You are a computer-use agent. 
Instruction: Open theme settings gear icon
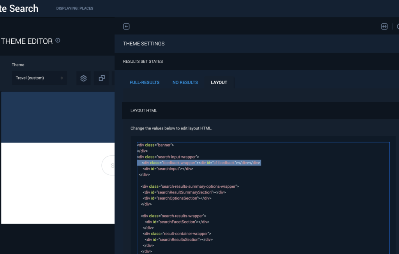click(83, 78)
